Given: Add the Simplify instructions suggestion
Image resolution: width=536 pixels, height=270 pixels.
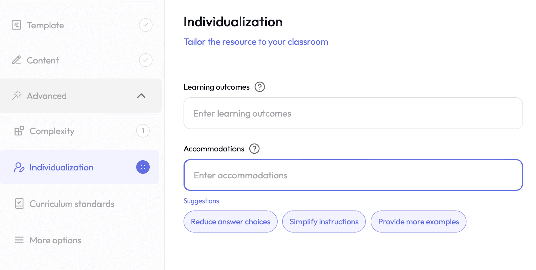Looking at the screenshot, I should [324, 221].
